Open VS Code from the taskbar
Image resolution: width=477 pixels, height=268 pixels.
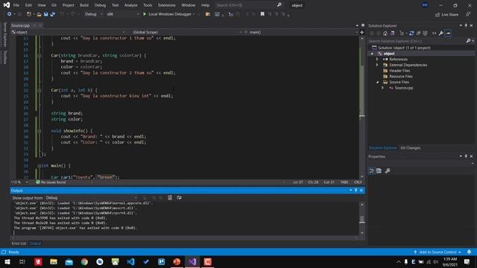tap(130, 261)
